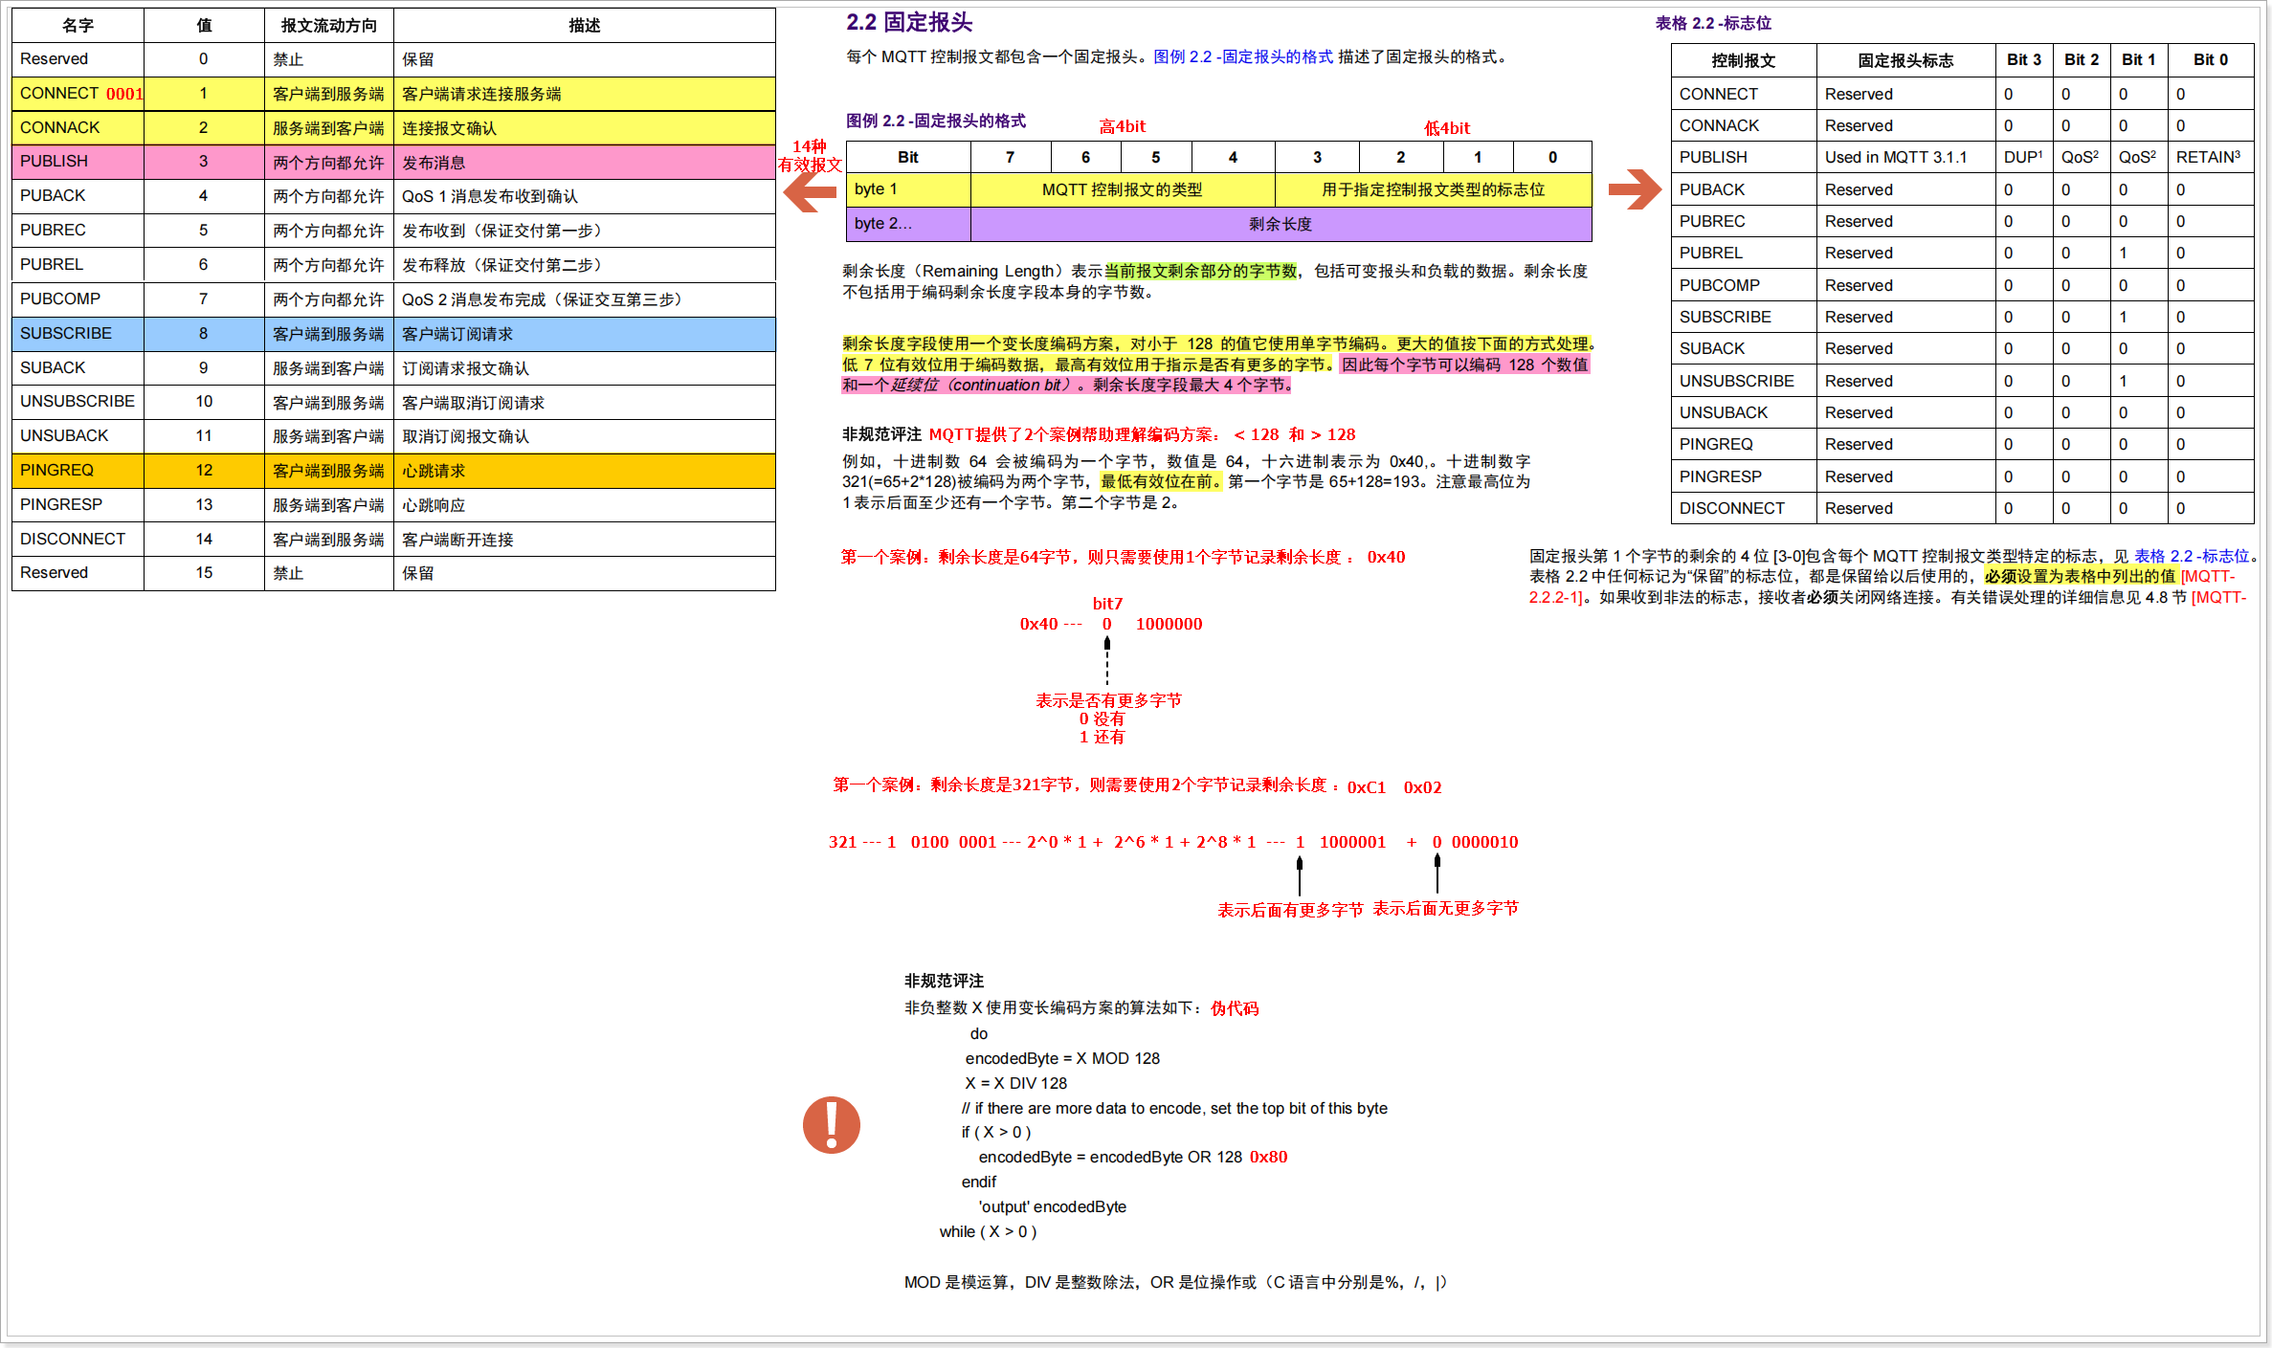Viewport: 2272px width, 1348px height.
Task: Click the 'RETAIN³' cell in the PUBLISH row
Action: pyautogui.click(x=2211, y=158)
